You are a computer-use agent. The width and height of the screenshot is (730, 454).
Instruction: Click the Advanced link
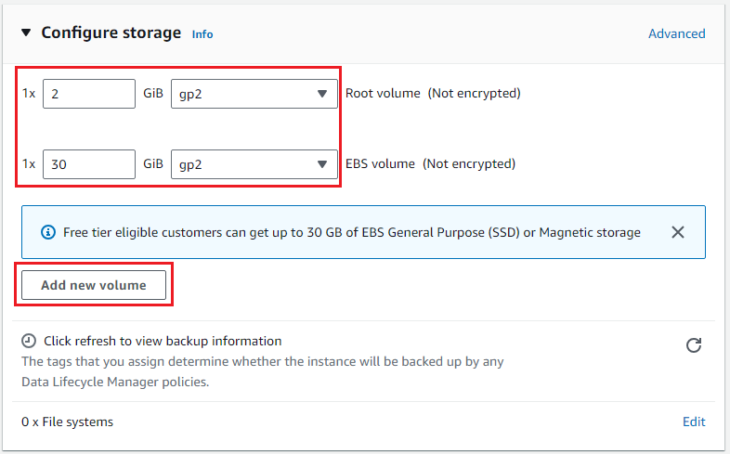pos(676,33)
